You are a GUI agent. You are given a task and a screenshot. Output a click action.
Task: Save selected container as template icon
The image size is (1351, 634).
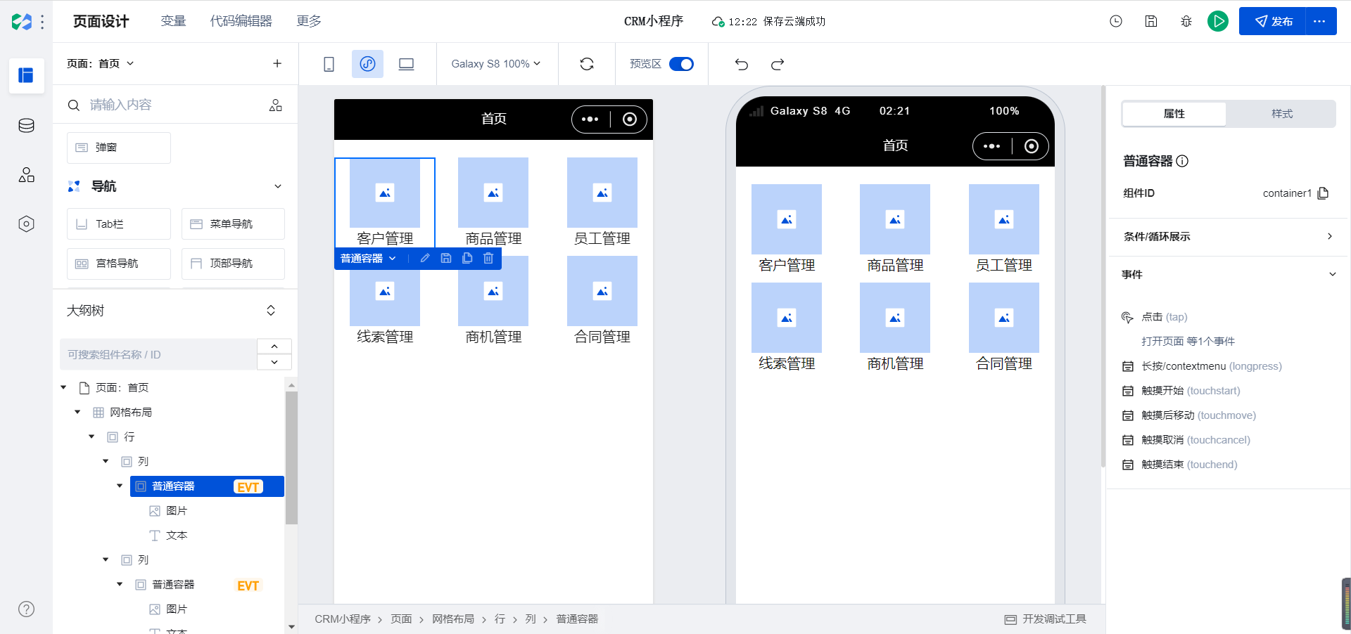pyautogui.click(x=446, y=258)
